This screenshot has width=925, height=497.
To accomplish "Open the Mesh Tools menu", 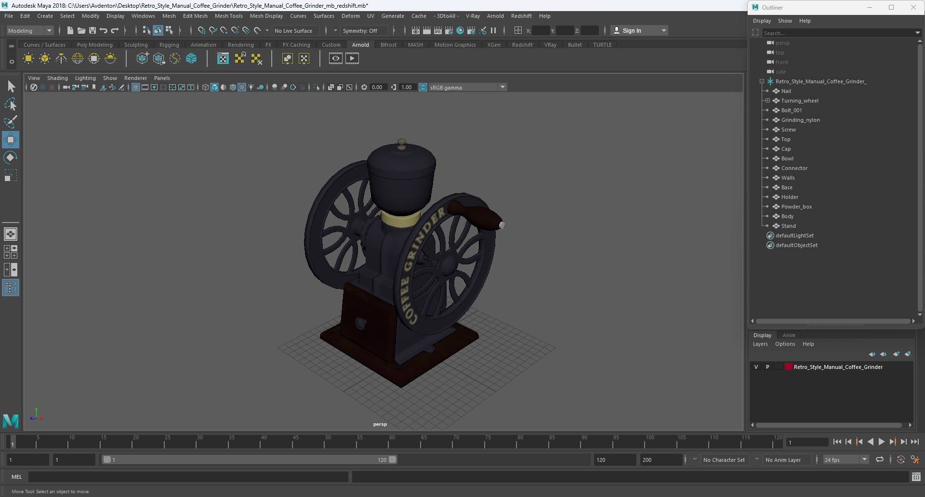I will coord(228,16).
